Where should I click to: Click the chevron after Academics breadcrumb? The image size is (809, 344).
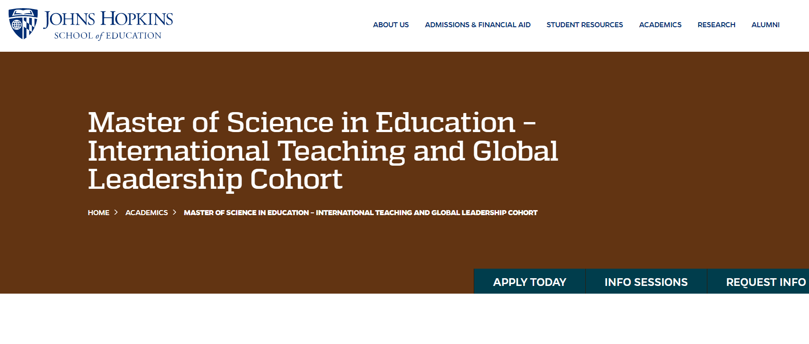(x=174, y=212)
